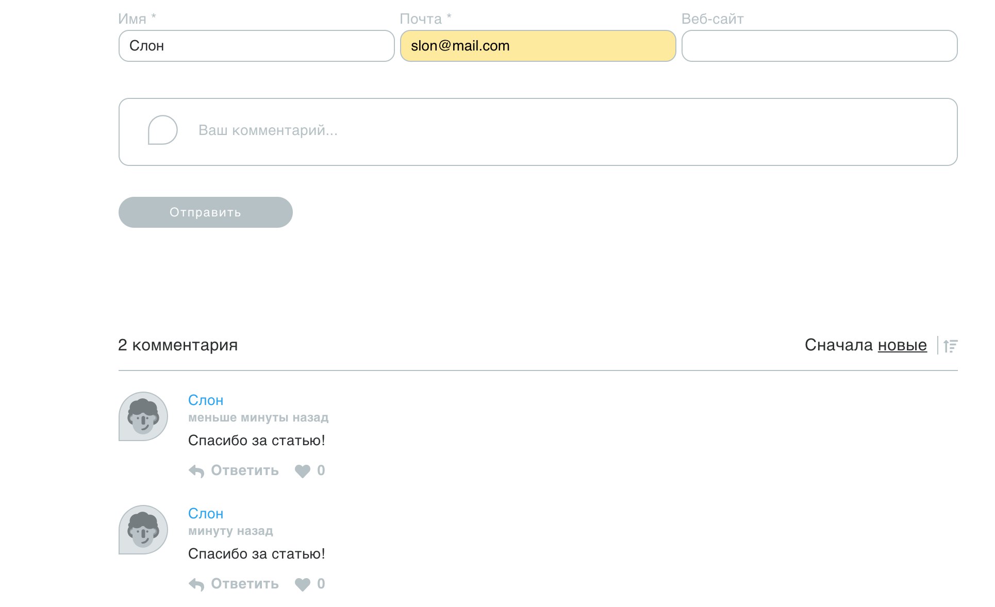Open first comment author Слон link
Screen dimensions: 995x607
206,400
